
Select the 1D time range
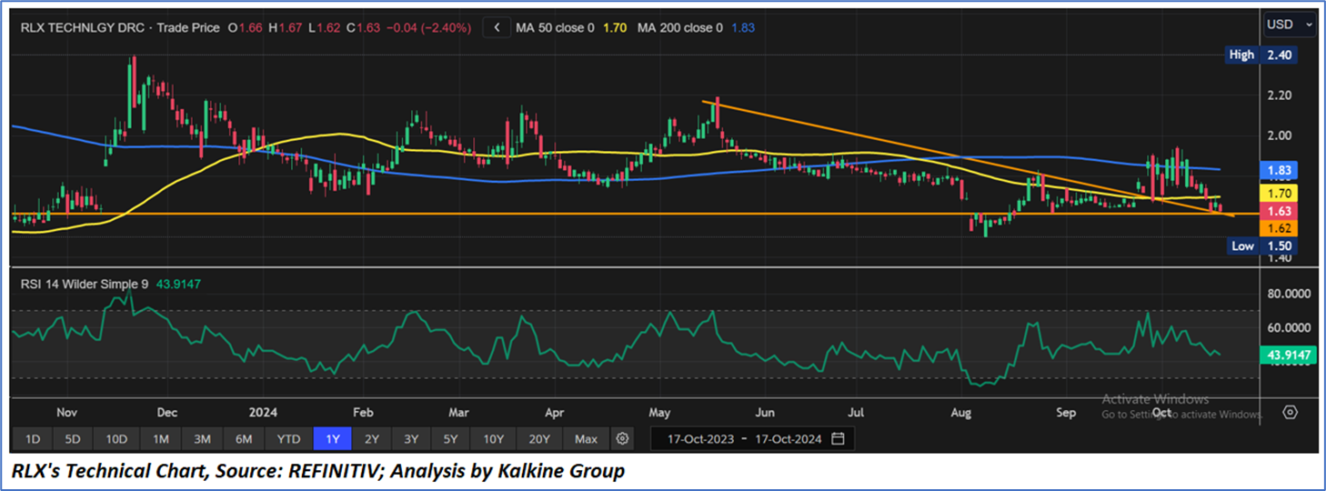coord(33,439)
